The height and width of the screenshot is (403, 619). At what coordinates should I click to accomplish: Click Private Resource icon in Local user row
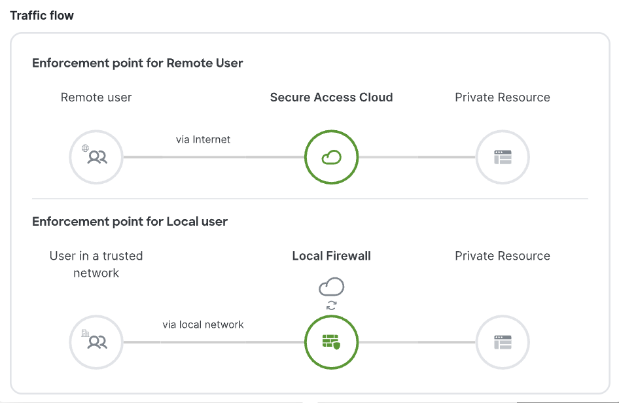tap(502, 342)
